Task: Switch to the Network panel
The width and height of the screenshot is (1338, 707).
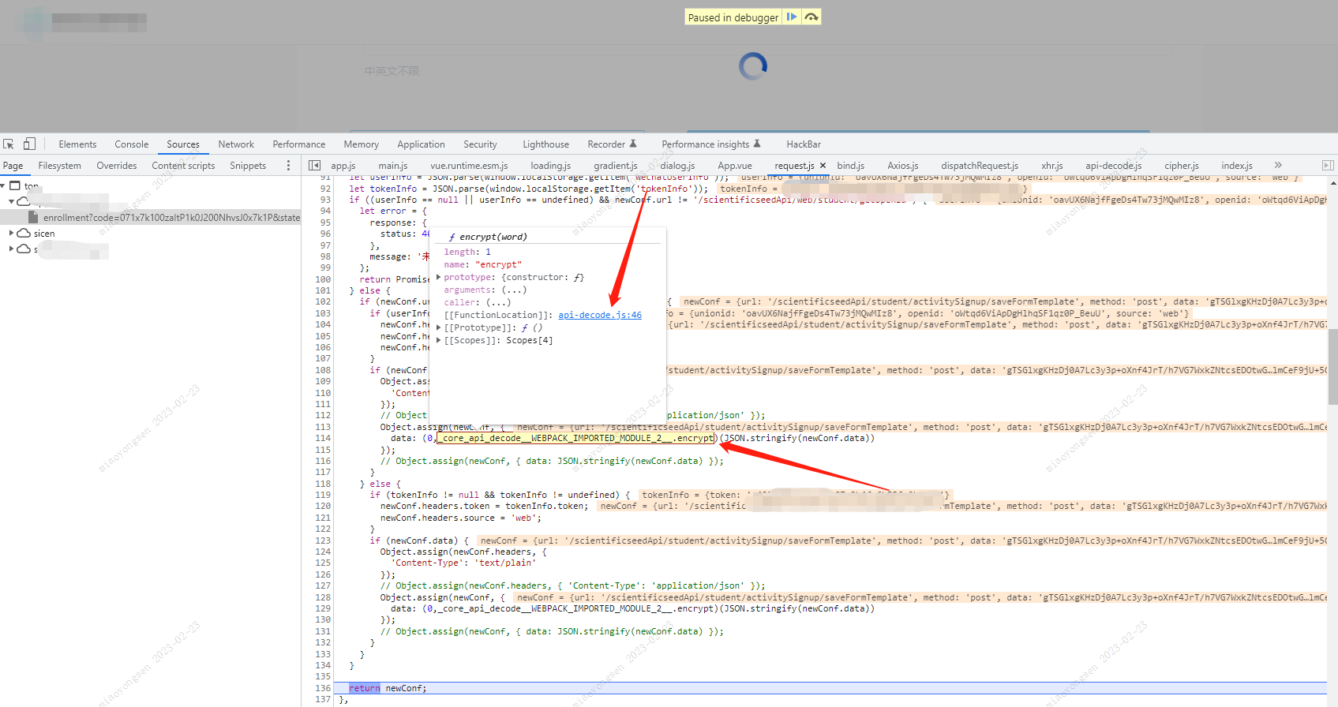Action: pos(236,144)
